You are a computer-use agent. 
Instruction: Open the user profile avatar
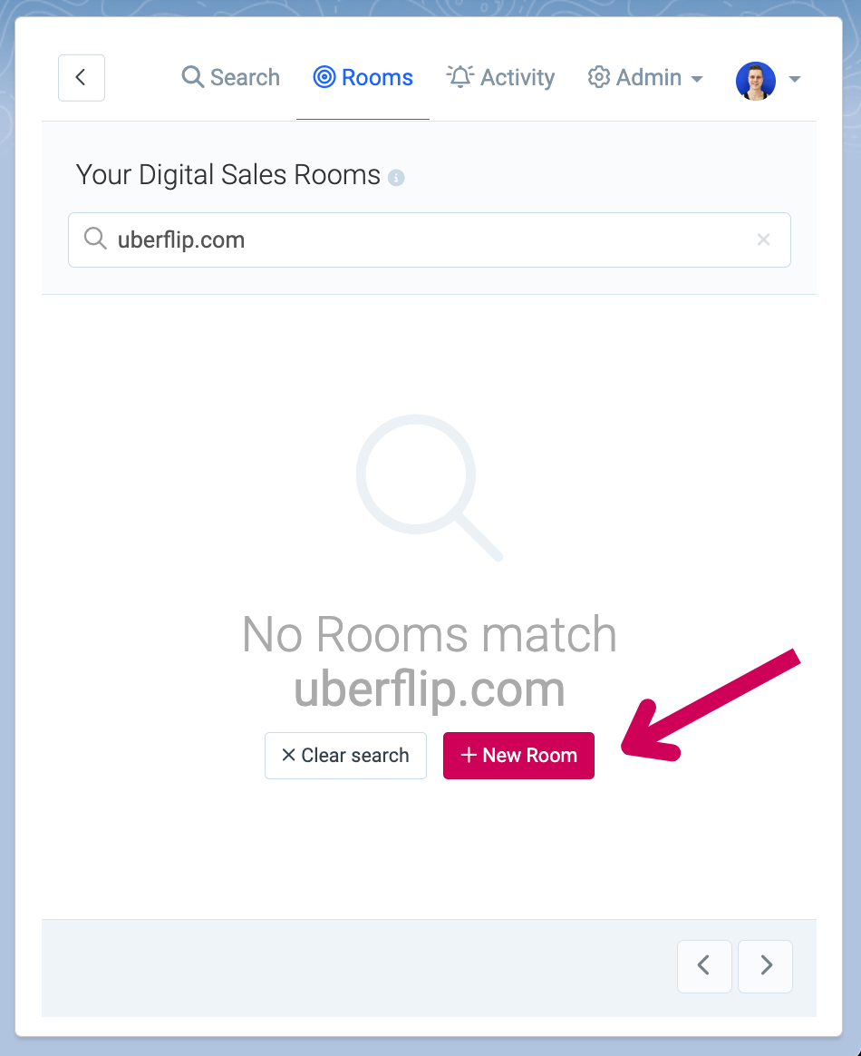pos(755,81)
